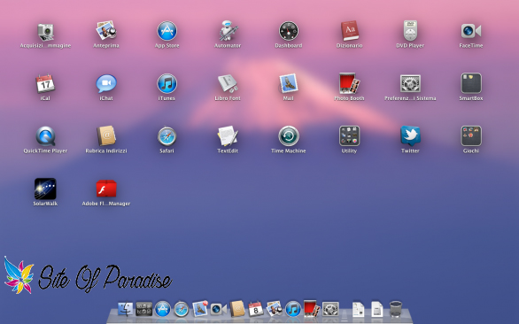Launch SolarWalk

point(45,189)
